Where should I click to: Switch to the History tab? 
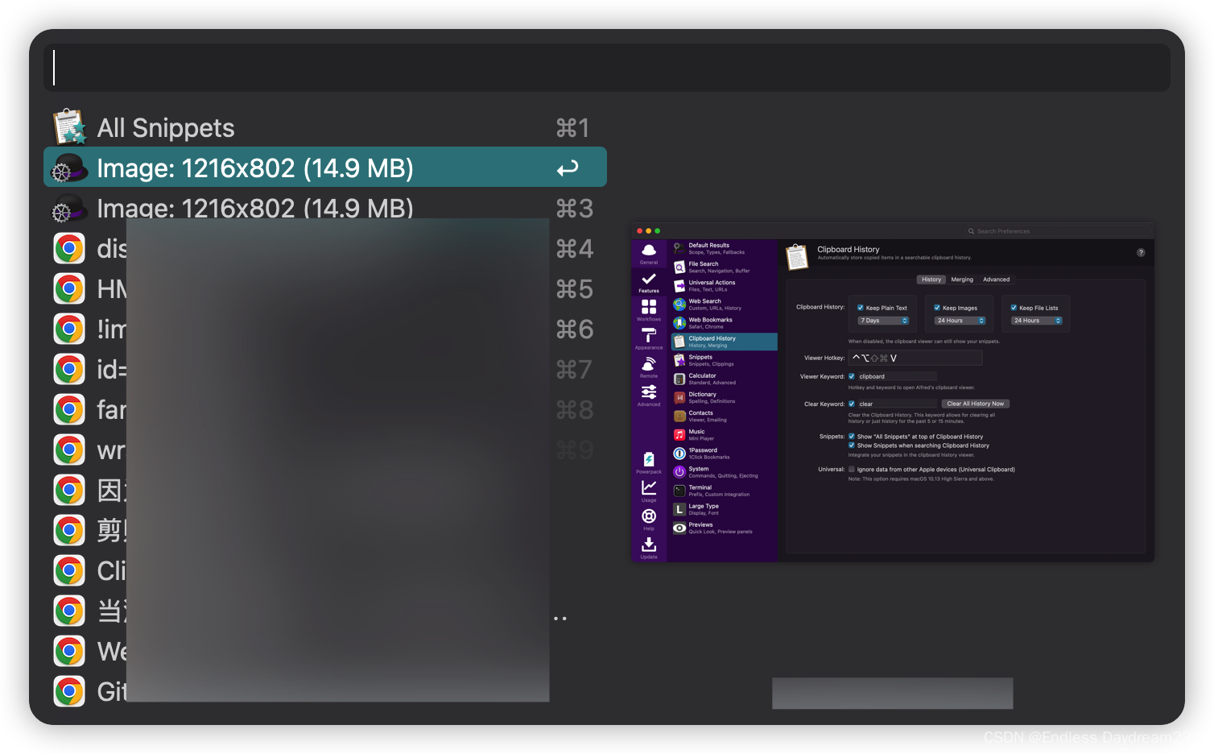click(931, 280)
